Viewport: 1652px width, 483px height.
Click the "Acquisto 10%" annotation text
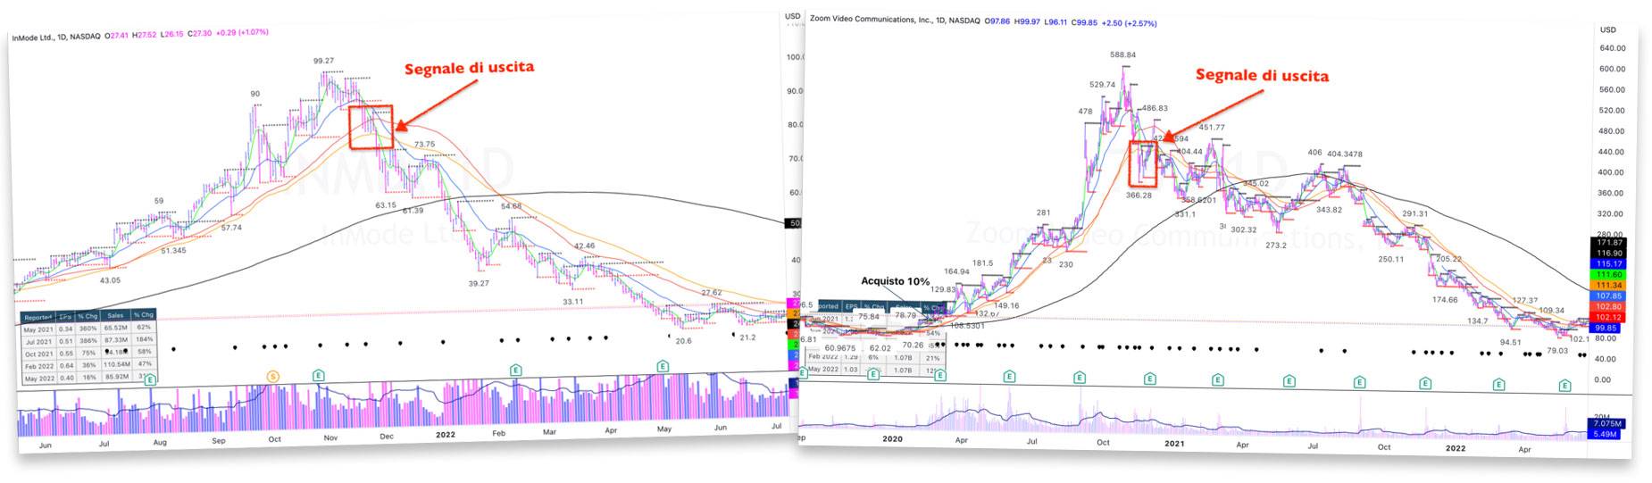(x=895, y=281)
